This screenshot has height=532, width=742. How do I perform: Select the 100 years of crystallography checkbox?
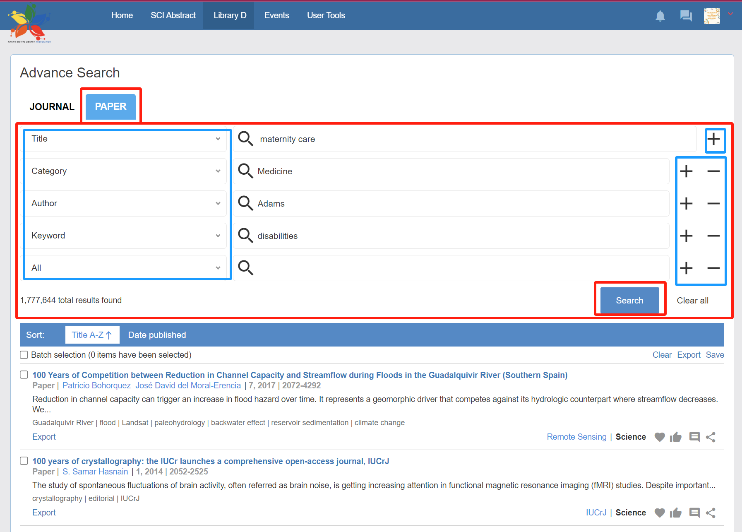click(x=24, y=461)
